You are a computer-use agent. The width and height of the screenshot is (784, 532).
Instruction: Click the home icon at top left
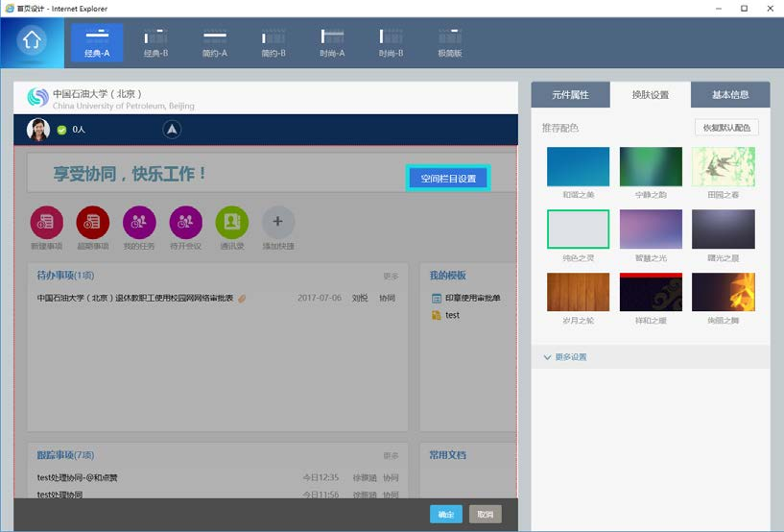click(x=33, y=41)
